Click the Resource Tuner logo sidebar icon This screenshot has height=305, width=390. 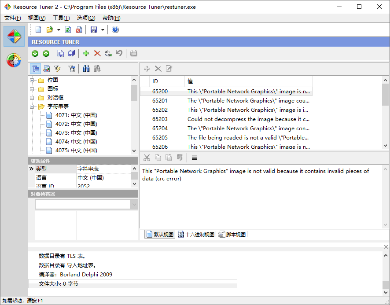pos(14,37)
